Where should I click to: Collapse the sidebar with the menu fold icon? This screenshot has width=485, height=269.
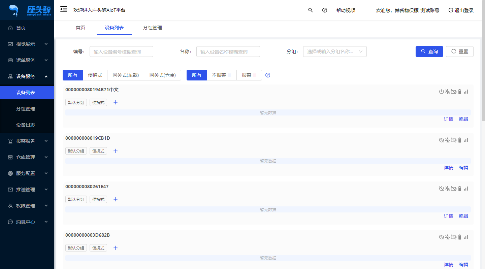64,10
